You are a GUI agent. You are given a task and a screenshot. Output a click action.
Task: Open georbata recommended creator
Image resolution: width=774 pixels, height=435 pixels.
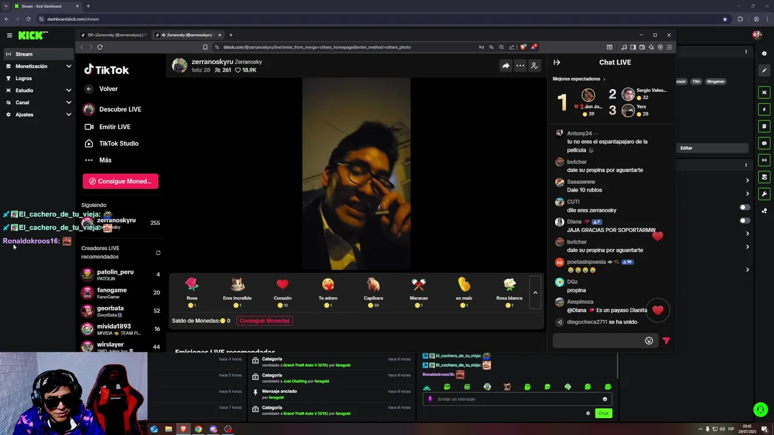point(120,311)
